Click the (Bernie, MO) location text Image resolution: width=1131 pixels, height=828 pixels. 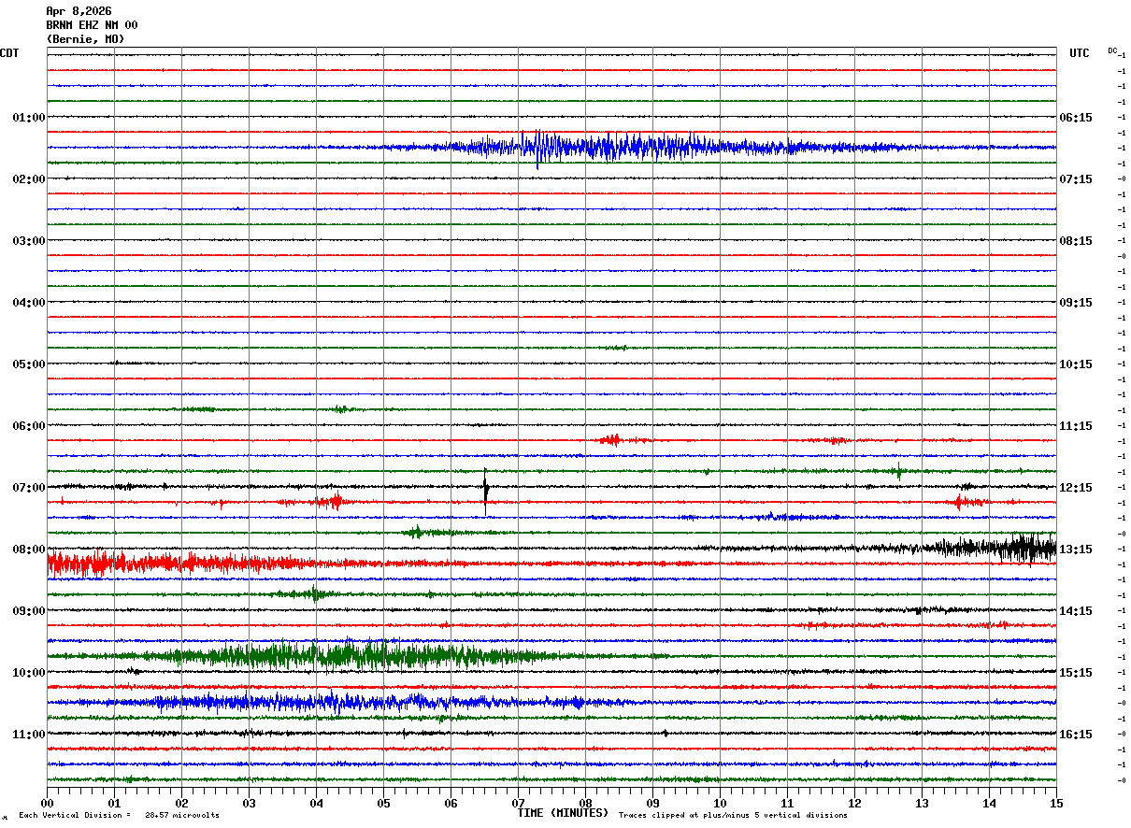[85, 39]
